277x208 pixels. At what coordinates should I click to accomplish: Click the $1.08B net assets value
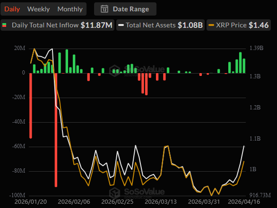point(190,25)
